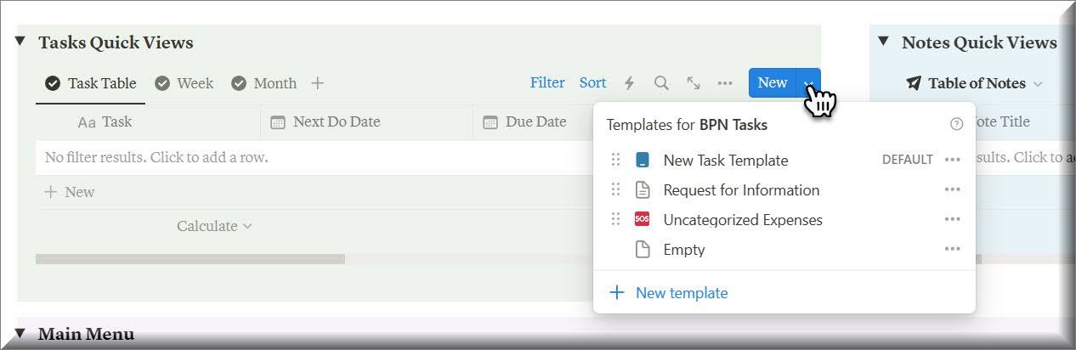Select the Empty template
The height and width of the screenshot is (350, 1076).
pyautogui.click(x=683, y=250)
